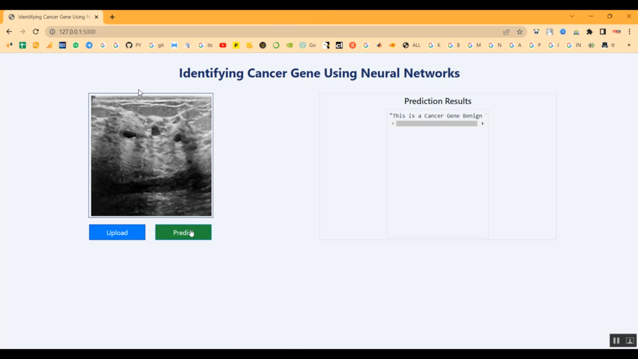
Task: Click the browser reload page icon
Action: [x=36, y=31]
